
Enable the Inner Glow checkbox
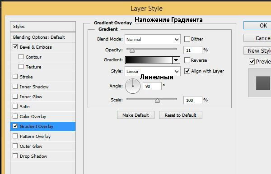[15, 96]
